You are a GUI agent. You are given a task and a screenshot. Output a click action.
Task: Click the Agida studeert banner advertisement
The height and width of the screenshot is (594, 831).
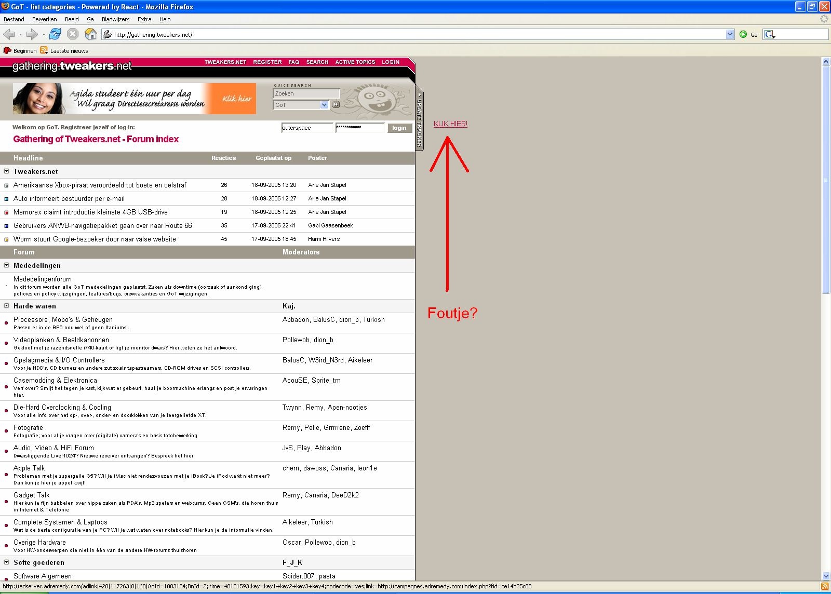point(135,99)
